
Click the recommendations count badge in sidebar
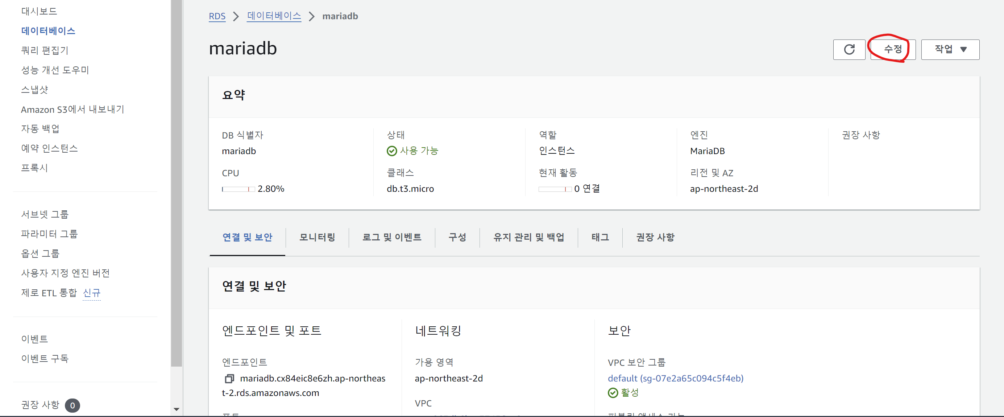72,405
